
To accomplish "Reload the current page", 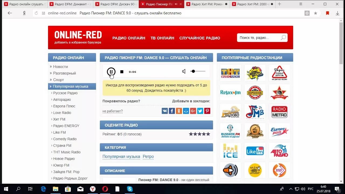I will (36, 13).
